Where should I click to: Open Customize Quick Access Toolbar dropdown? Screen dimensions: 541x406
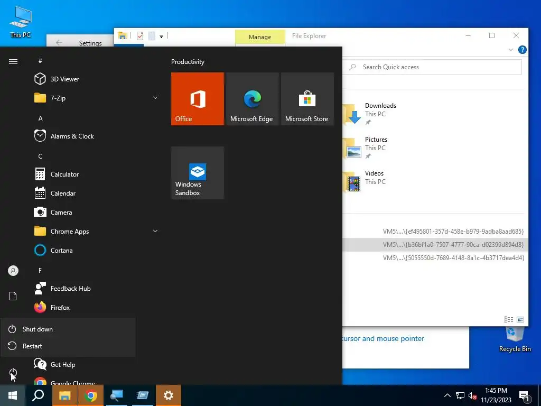[x=161, y=36]
